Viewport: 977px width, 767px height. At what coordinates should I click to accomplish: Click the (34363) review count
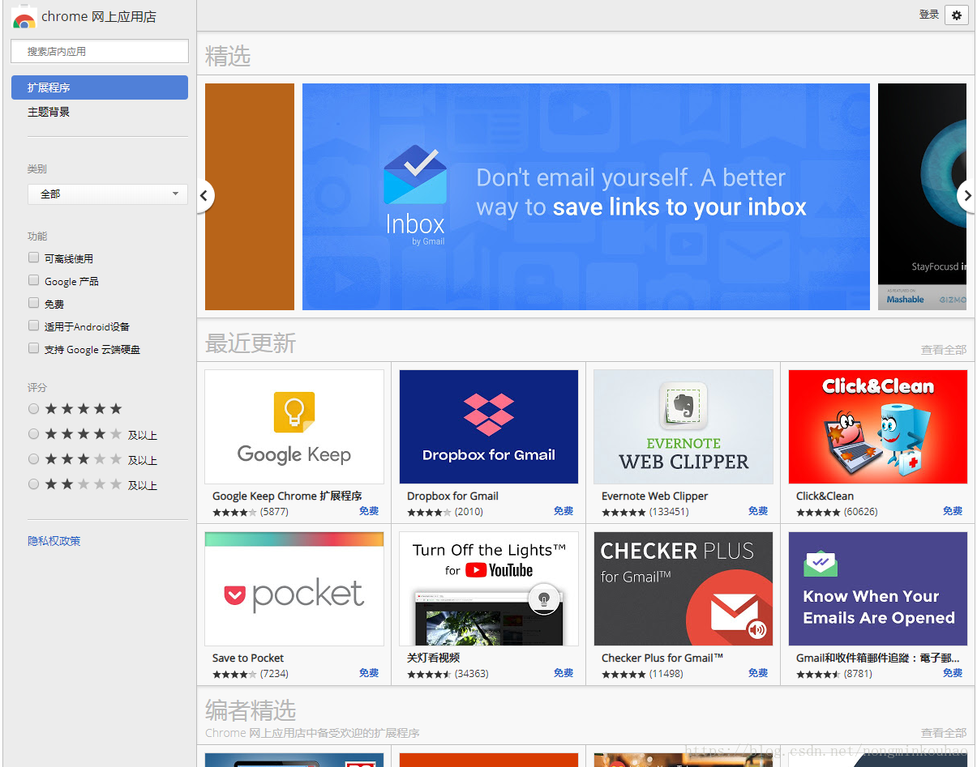(x=472, y=674)
